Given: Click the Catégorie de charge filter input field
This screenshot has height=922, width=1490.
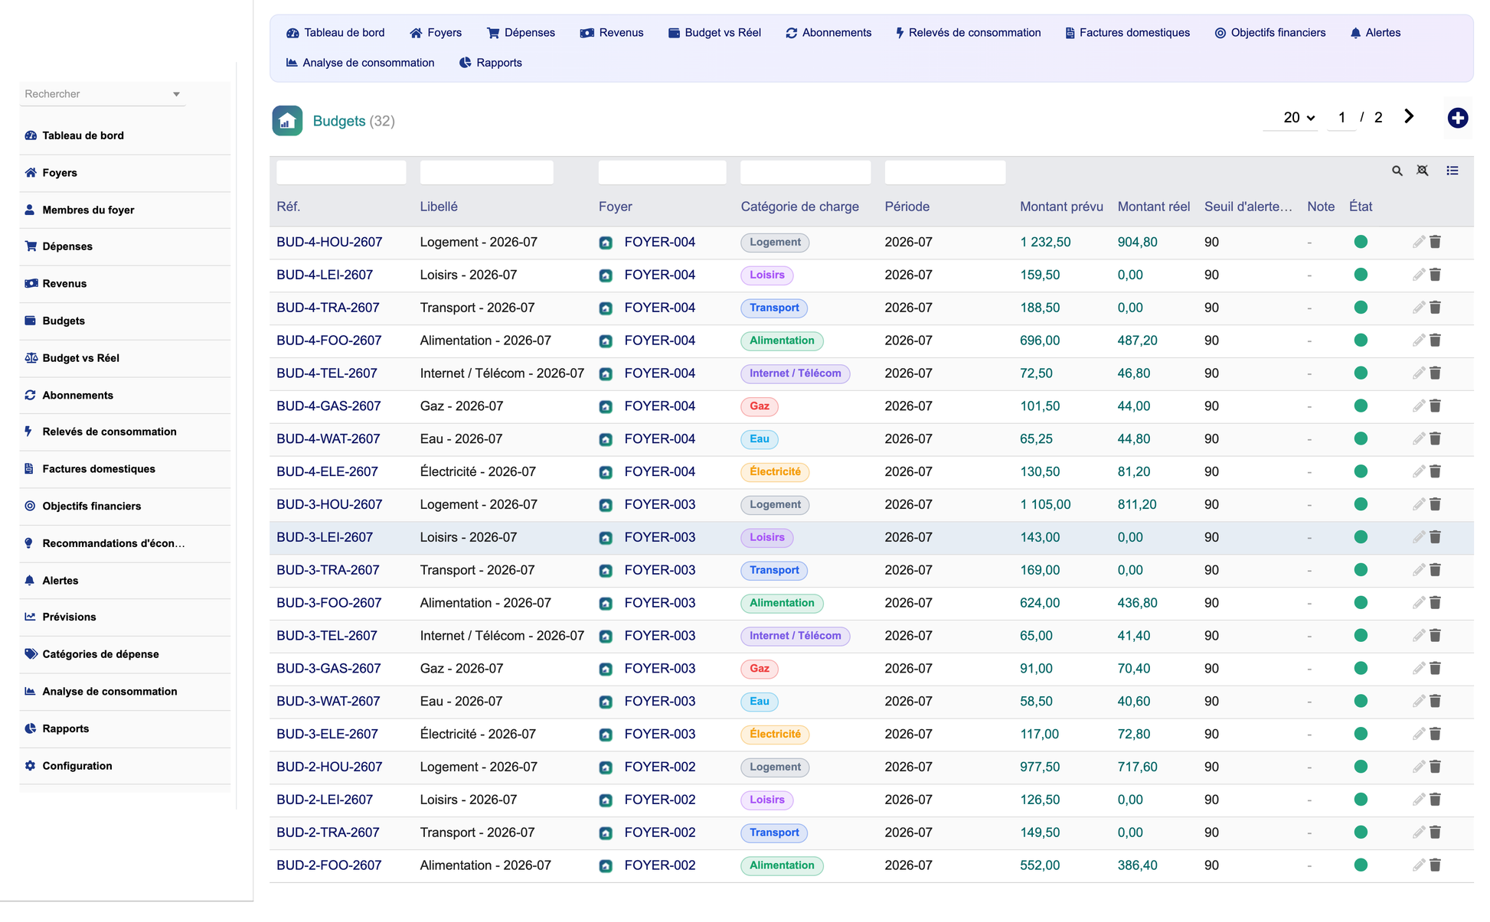Looking at the screenshot, I should (805, 172).
